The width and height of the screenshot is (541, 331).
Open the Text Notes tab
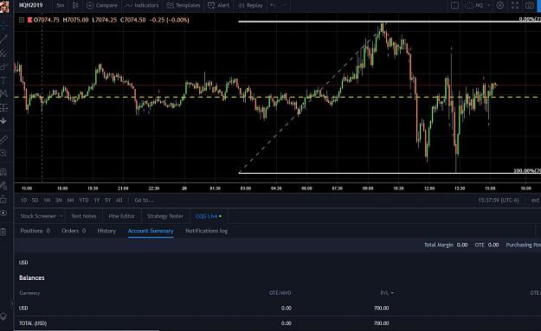(x=83, y=216)
